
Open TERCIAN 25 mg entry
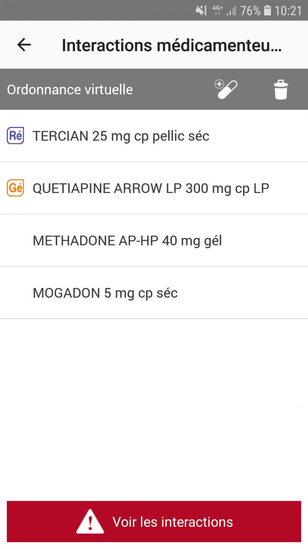121,136
